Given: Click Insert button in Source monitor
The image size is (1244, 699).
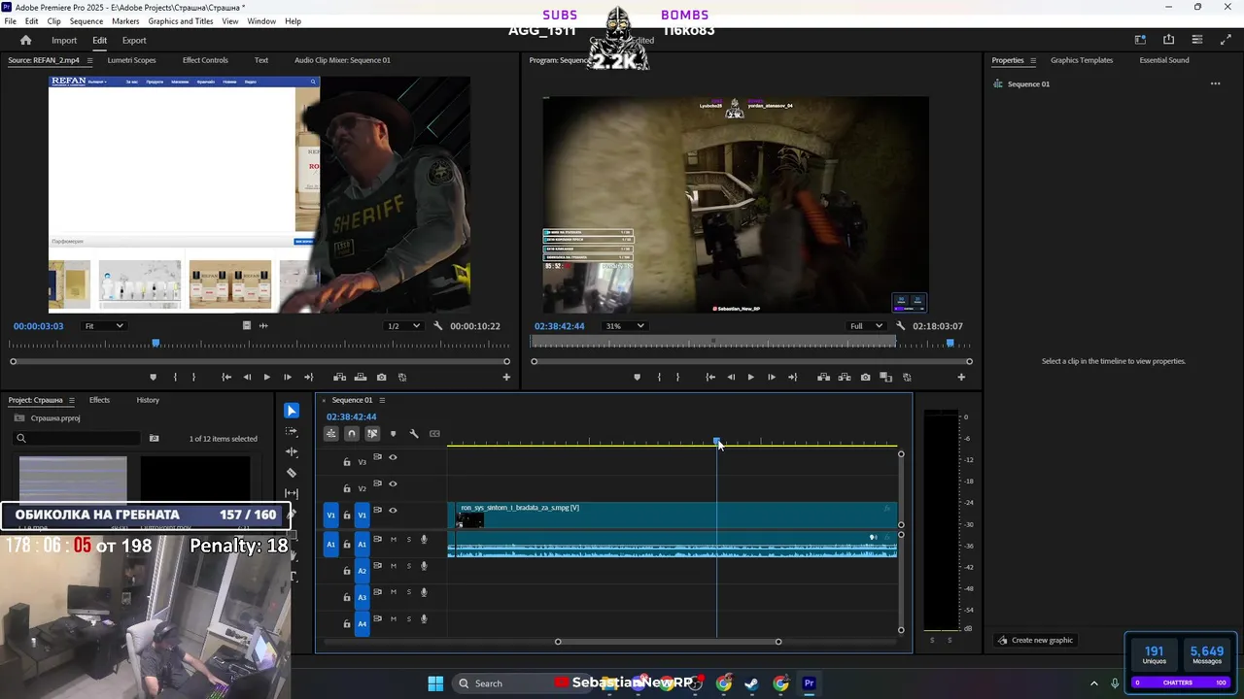Looking at the screenshot, I should click(339, 377).
